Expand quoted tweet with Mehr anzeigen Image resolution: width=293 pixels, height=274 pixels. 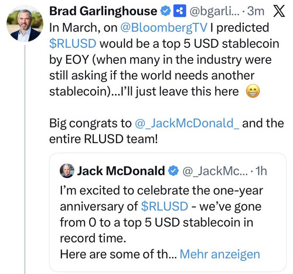click(220, 254)
